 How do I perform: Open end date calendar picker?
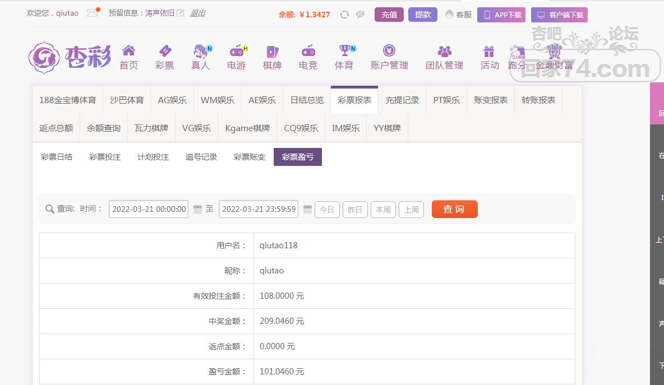click(307, 209)
